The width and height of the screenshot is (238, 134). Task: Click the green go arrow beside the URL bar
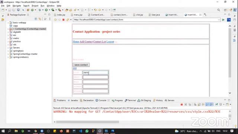223,20
